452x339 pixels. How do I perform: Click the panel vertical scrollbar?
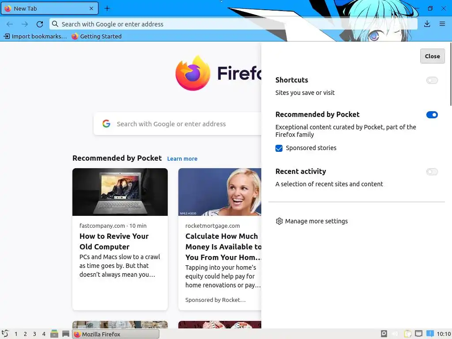click(450, 74)
